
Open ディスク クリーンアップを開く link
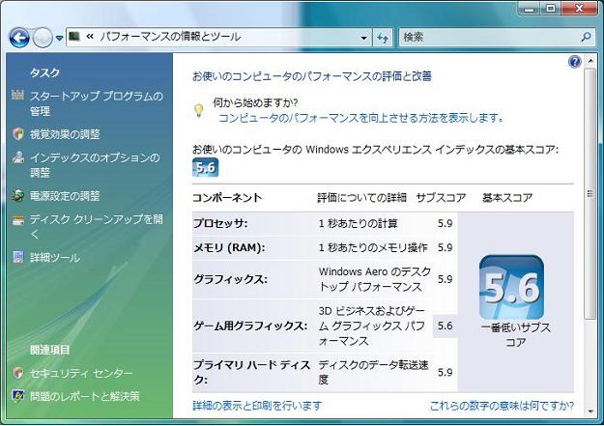97,227
